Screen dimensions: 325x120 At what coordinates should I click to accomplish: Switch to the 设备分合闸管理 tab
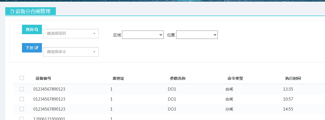tap(31, 11)
